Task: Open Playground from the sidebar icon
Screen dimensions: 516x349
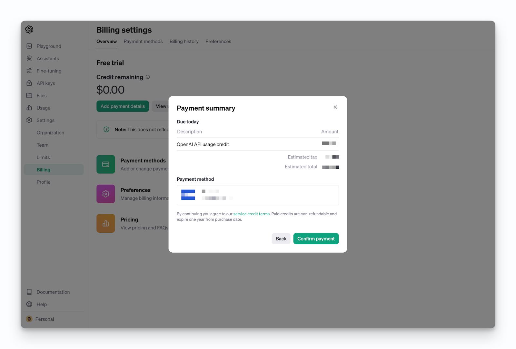Action: coord(29,46)
